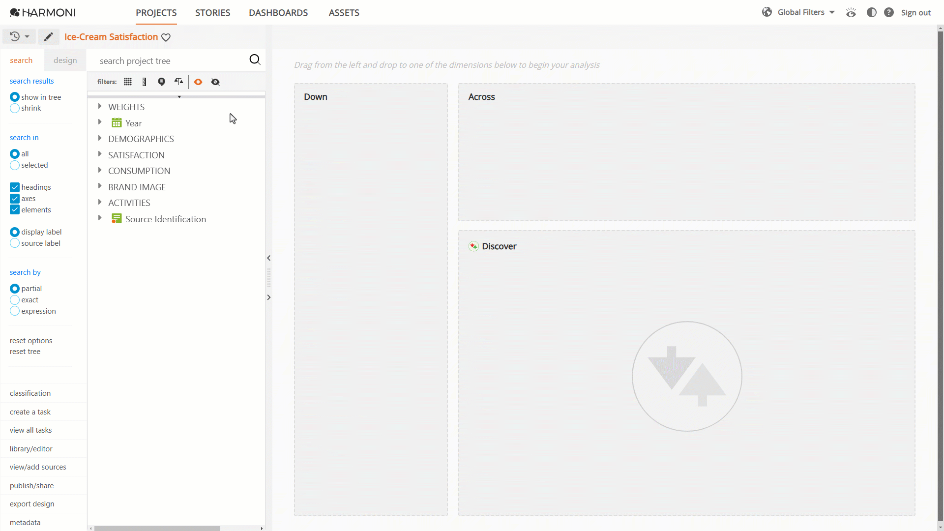
Task: Switch to the search tab
Action: pyautogui.click(x=21, y=60)
